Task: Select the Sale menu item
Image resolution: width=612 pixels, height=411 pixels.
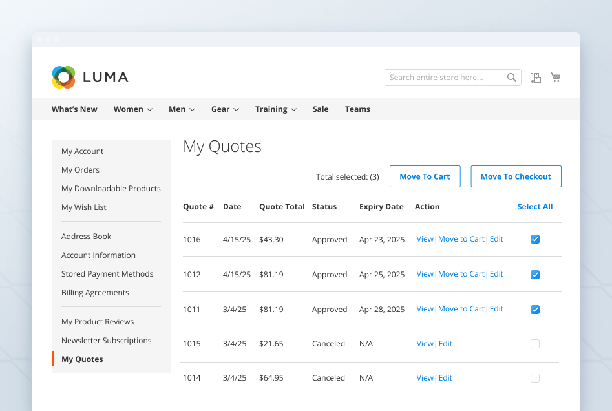Action: (x=320, y=109)
